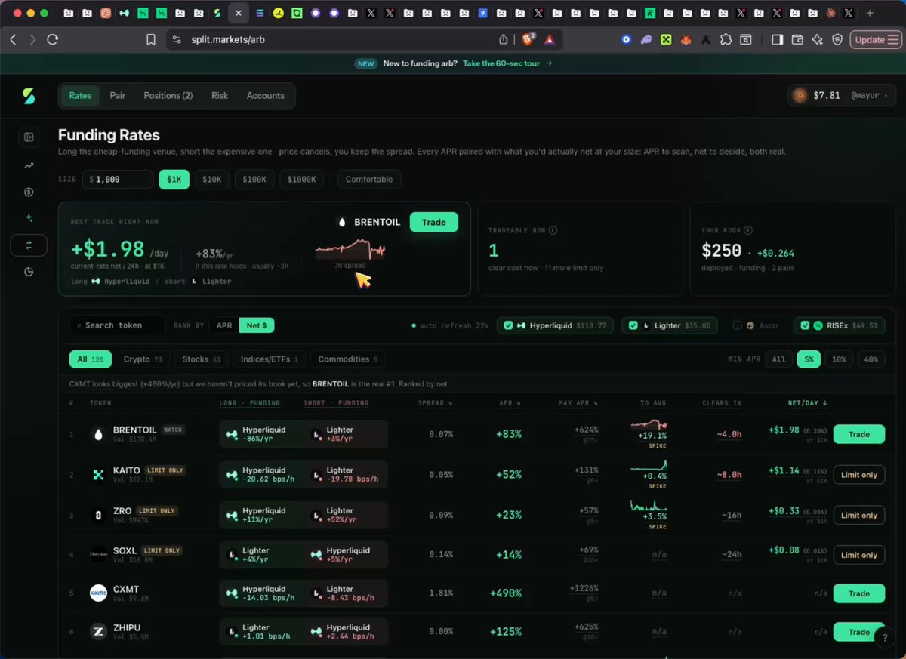This screenshot has height=659, width=906.
Task: Switch to the Risk tab
Action: [x=220, y=96]
